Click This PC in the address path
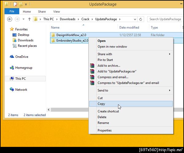This screenshot has width=184, height=153. [48, 19]
